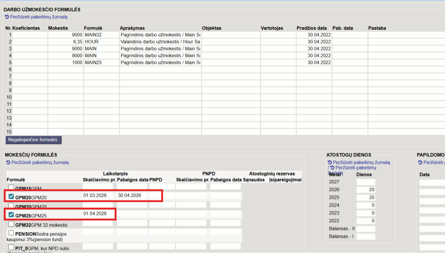445x253 pixels.
Task: Click the 6,35 salary cell in row 2
Action: pyautogui.click(x=65, y=42)
